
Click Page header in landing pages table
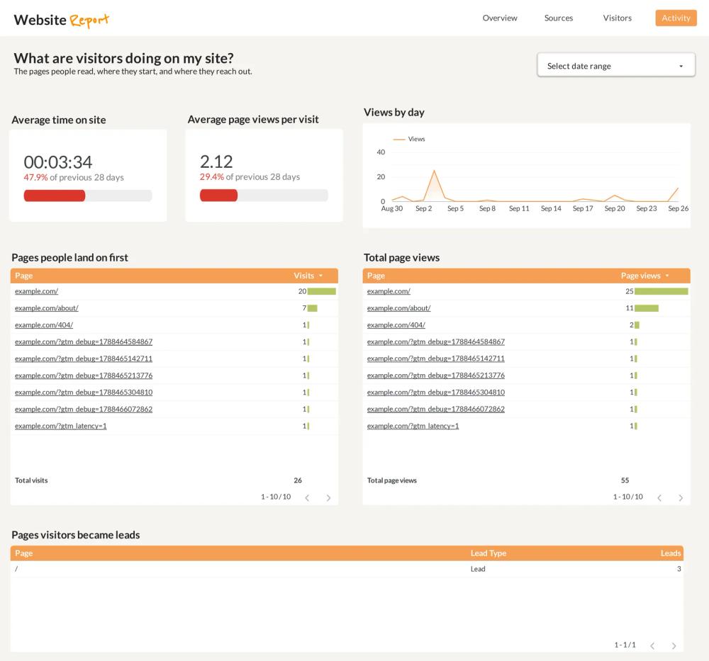click(x=24, y=276)
